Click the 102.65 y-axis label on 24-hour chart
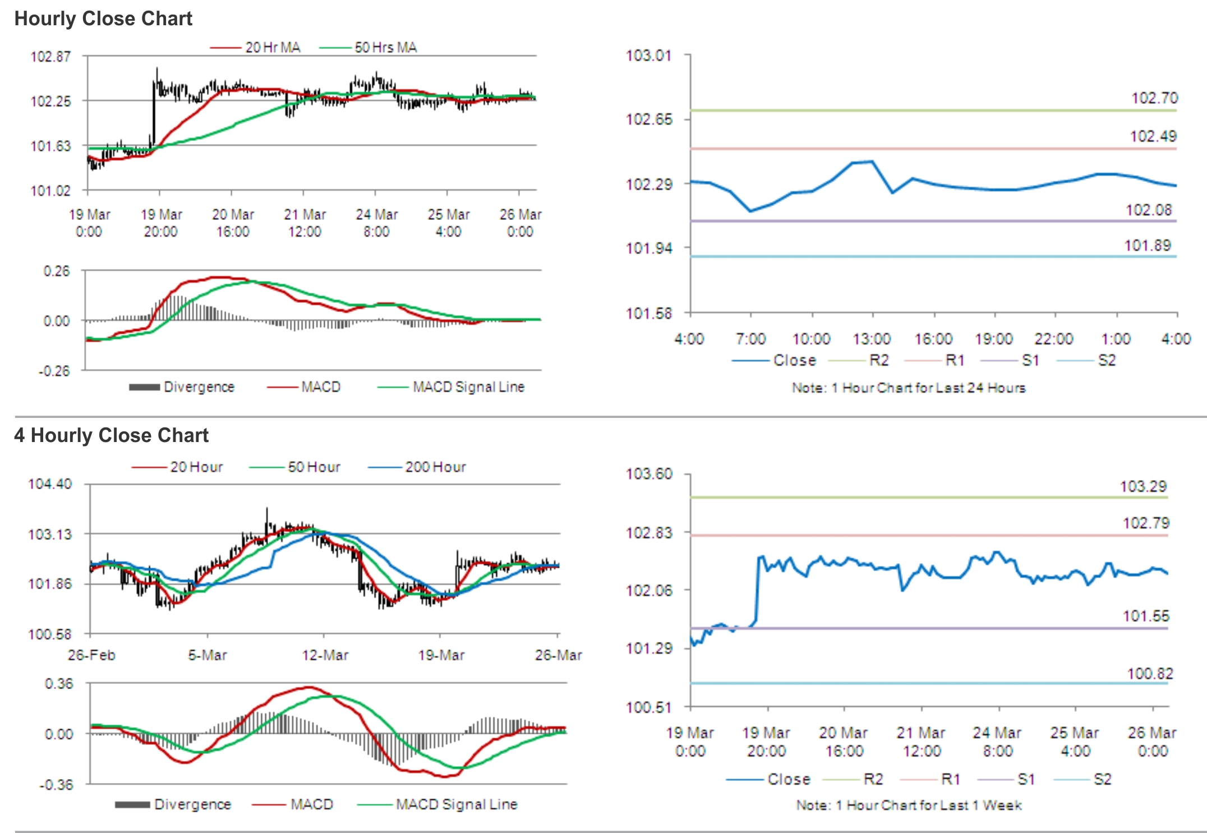 point(648,119)
